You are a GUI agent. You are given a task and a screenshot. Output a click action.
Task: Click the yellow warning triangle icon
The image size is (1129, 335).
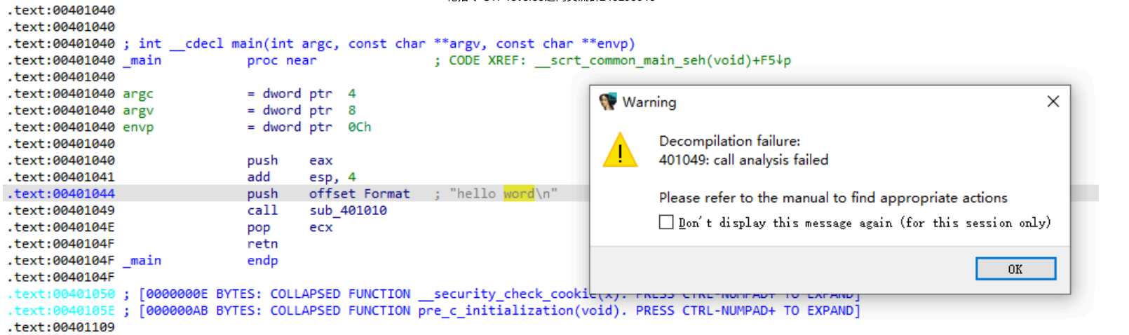[621, 150]
